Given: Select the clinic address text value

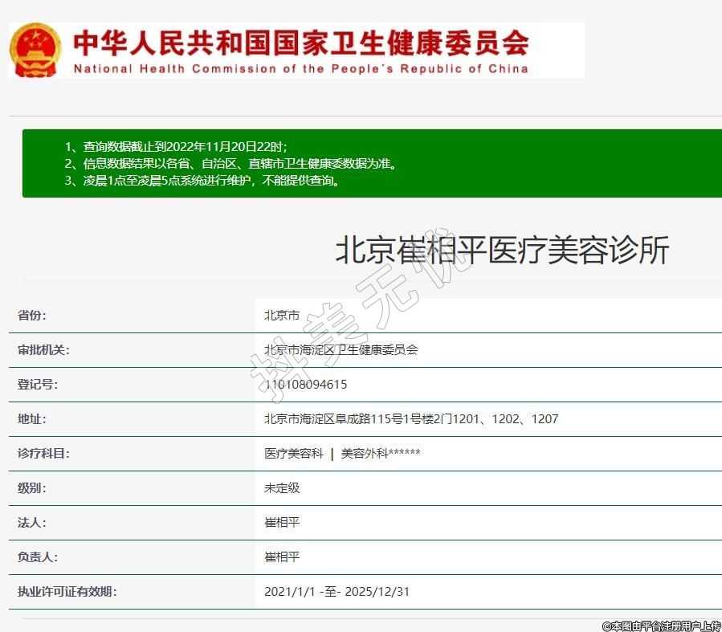Looking at the screenshot, I should tap(411, 419).
